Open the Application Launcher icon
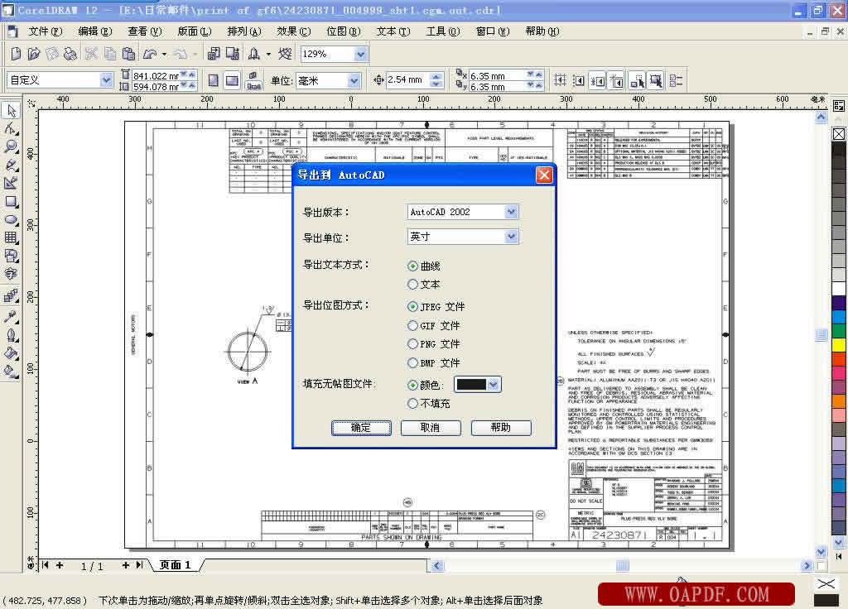This screenshot has height=609, width=848. (x=253, y=54)
